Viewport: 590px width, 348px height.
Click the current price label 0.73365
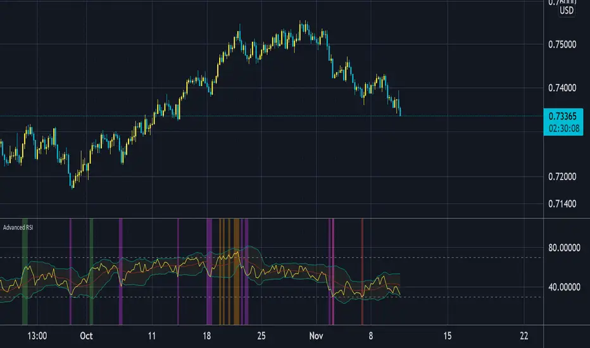click(x=563, y=116)
